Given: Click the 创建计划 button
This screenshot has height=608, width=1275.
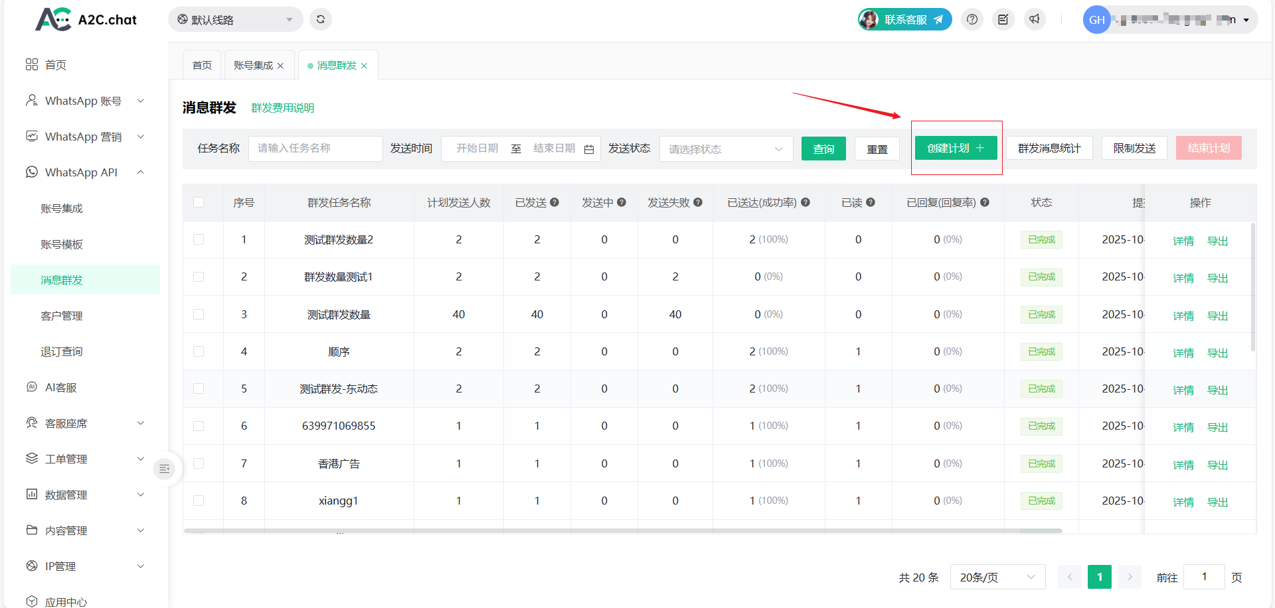Looking at the screenshot, I should tap(956, 148).
